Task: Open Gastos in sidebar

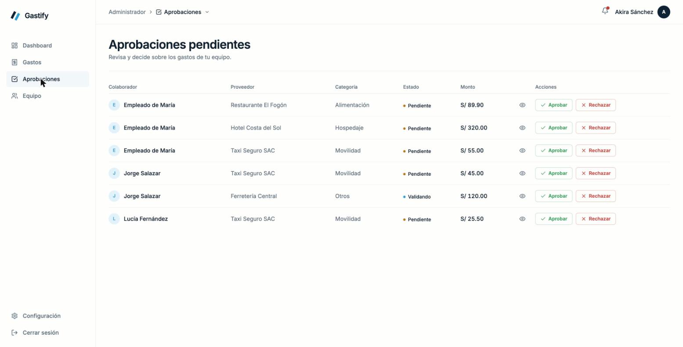Action: [x=48, y=62]
